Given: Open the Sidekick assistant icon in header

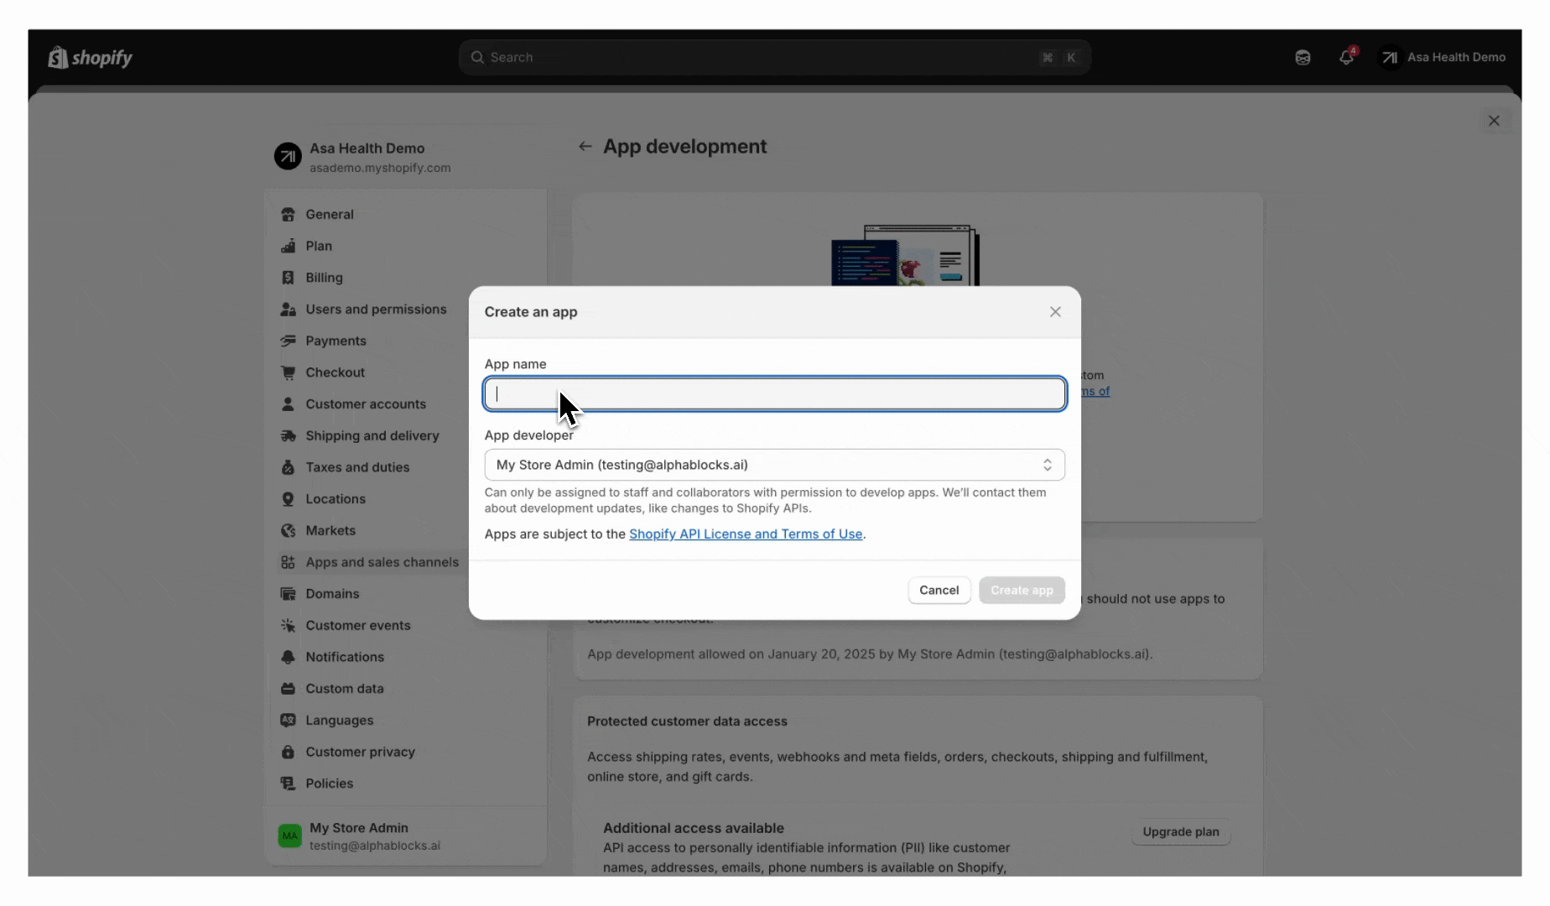Looking at the screenshot, I should pyautogui.click(x=1303, y=57).
